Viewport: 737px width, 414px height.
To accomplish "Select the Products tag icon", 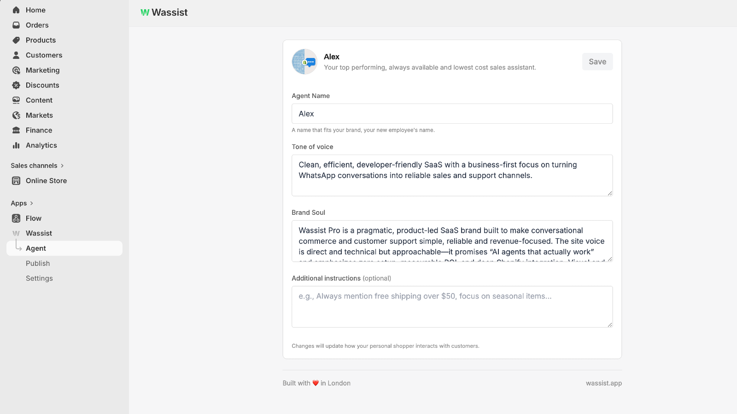I will click(16, 40).
